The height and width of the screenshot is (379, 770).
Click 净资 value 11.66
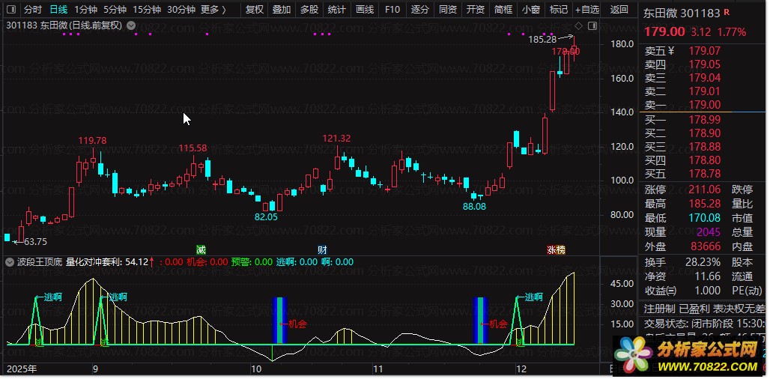pyautogui.click(x=708, y=276)
